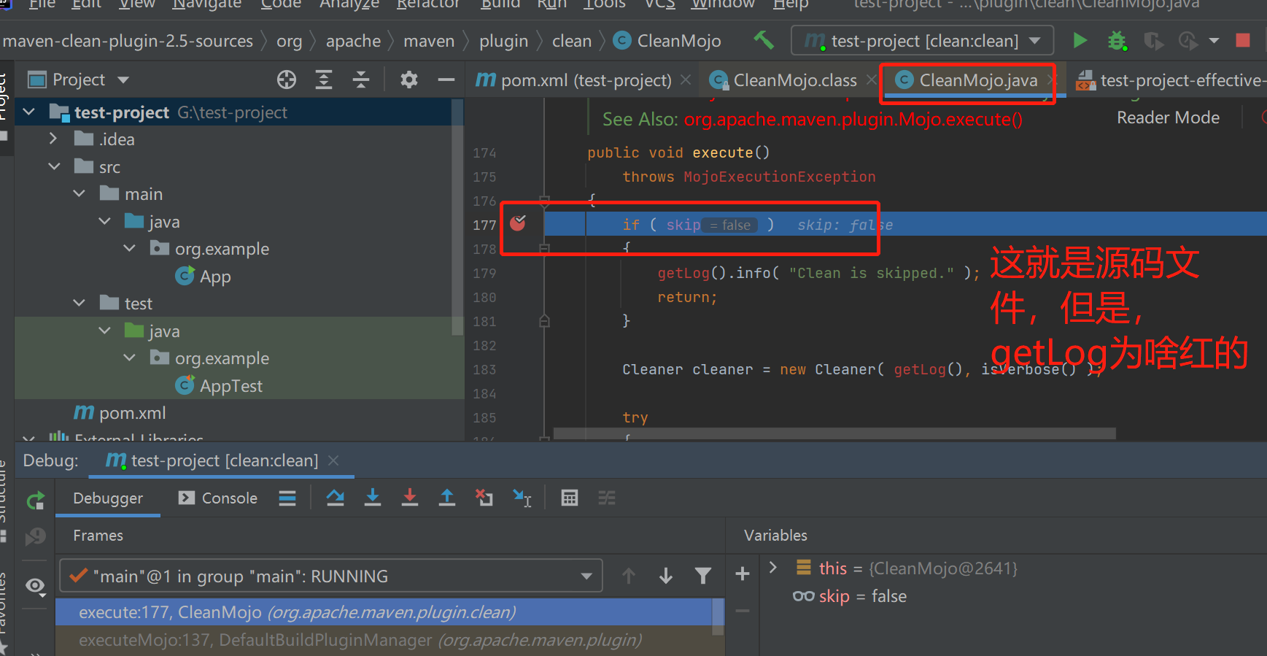Run test-project clean:clean configuration
The image size is (1267, 656).
click(x=1080, y=40)
